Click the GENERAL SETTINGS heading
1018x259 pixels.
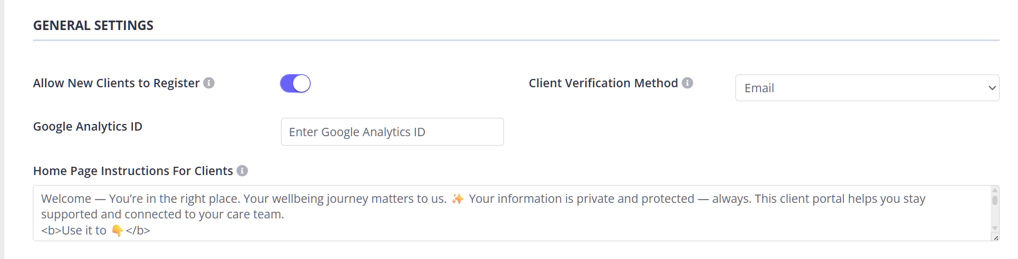tap(93, 26)
